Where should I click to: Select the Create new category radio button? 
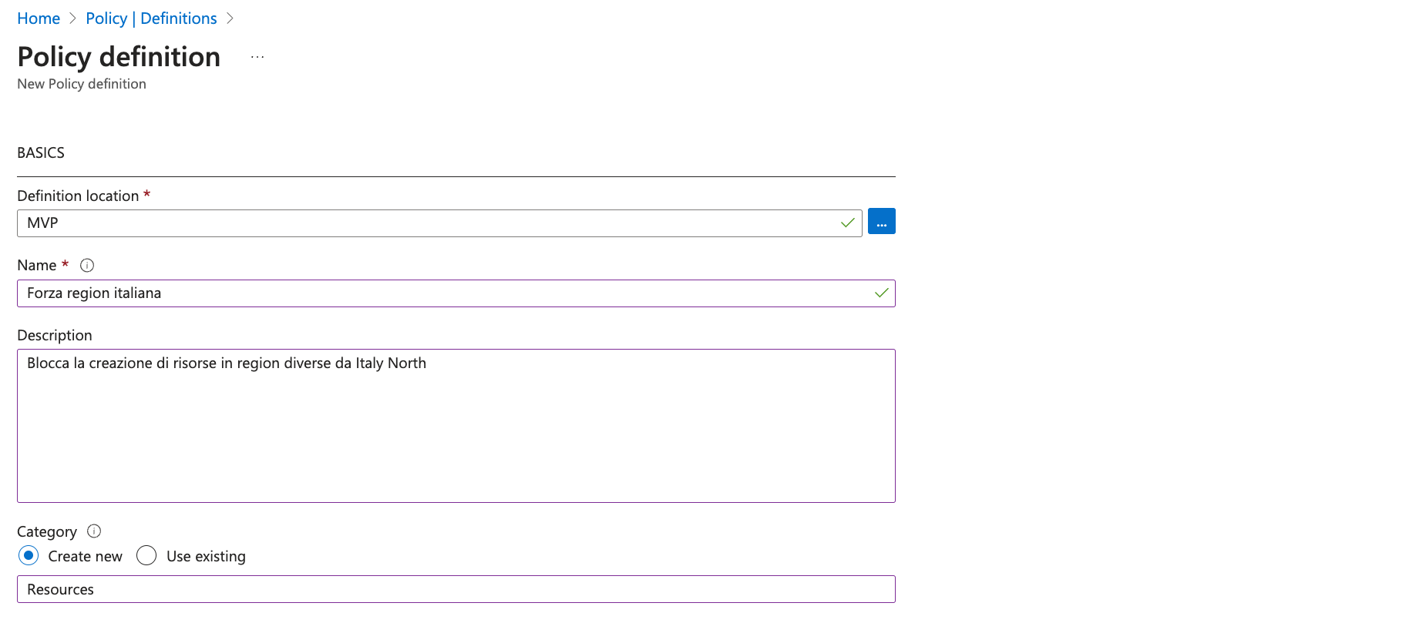[29, 556]
